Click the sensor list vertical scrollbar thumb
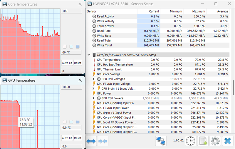Screen dimensions: 235x149 click(233, 88)
